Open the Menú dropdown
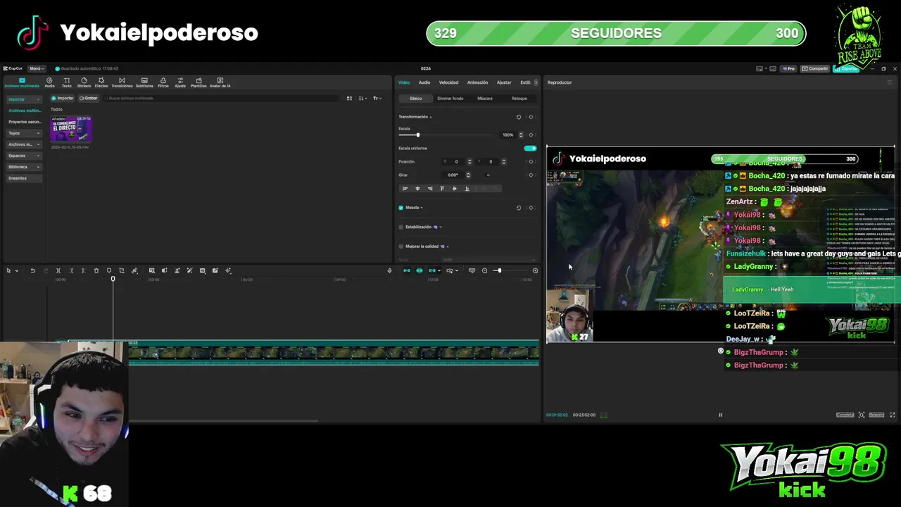This screenshot has height=507, width=901. pyautogui.click(x=36, y=68)
